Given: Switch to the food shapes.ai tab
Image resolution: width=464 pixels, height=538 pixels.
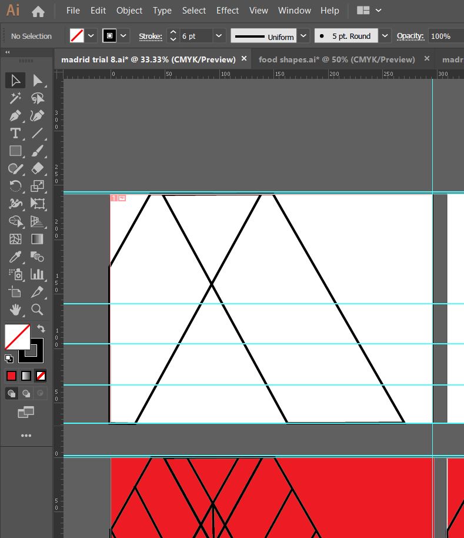Looking at the screenshot, I should [x=336, y=59].
